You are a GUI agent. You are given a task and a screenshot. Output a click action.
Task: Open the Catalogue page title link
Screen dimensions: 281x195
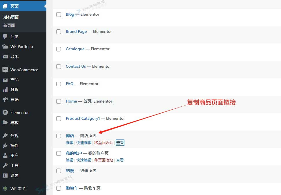[x=75, y=49]
